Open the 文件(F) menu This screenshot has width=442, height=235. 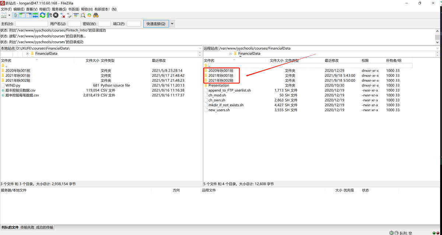click(6, 9)
